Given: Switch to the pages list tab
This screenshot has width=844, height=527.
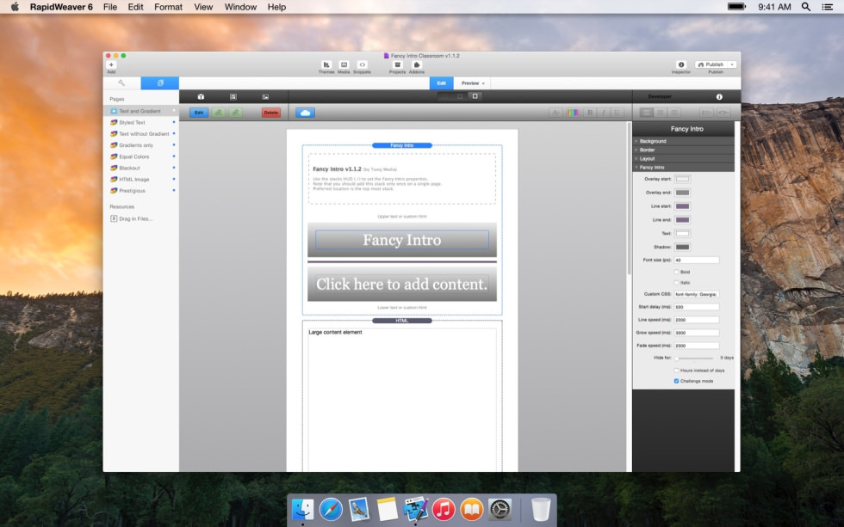Looking at the screenshot, I should pos(160,83).
